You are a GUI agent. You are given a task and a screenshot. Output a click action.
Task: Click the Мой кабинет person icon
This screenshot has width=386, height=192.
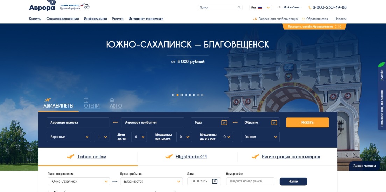click(x=279, y=7)
